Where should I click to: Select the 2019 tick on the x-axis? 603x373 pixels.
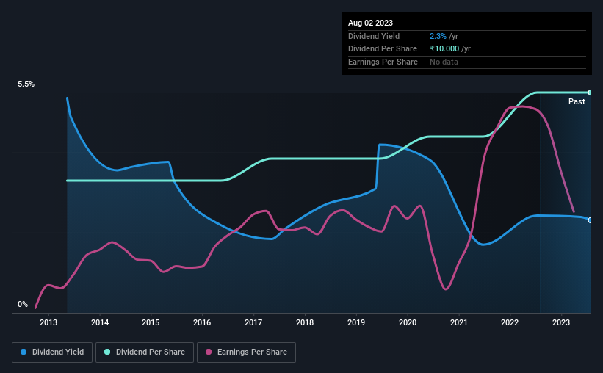[x=356, y=322]
